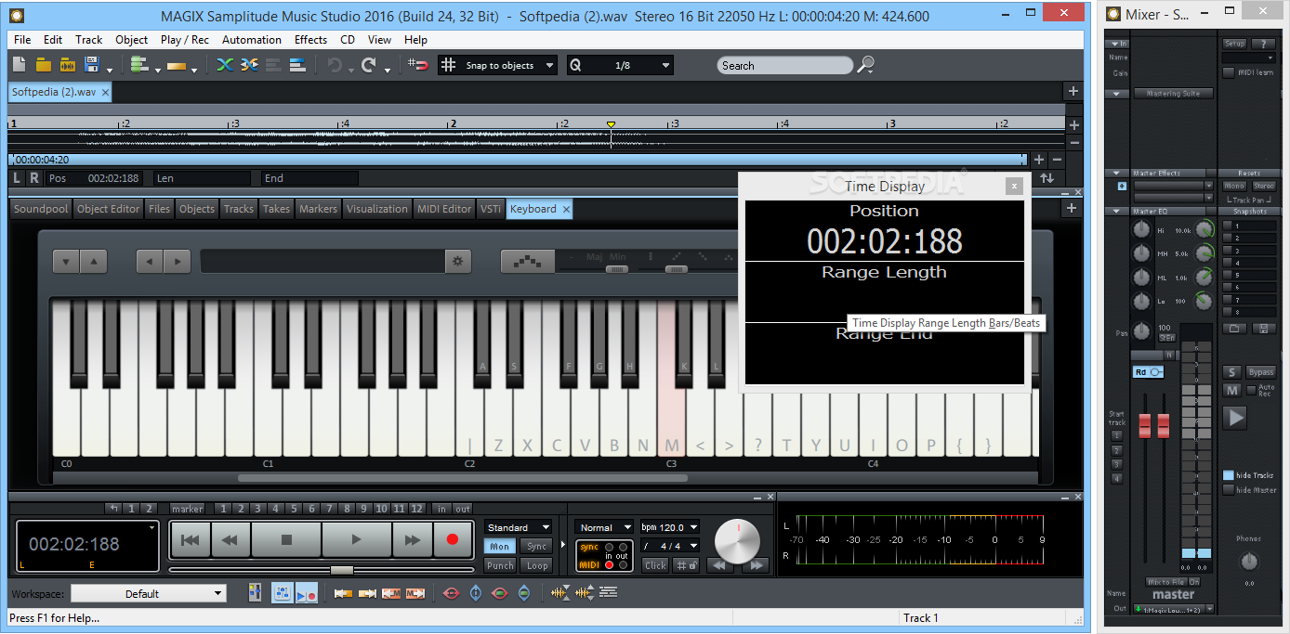Click the left master fader in Mixer

[1144, 426]
